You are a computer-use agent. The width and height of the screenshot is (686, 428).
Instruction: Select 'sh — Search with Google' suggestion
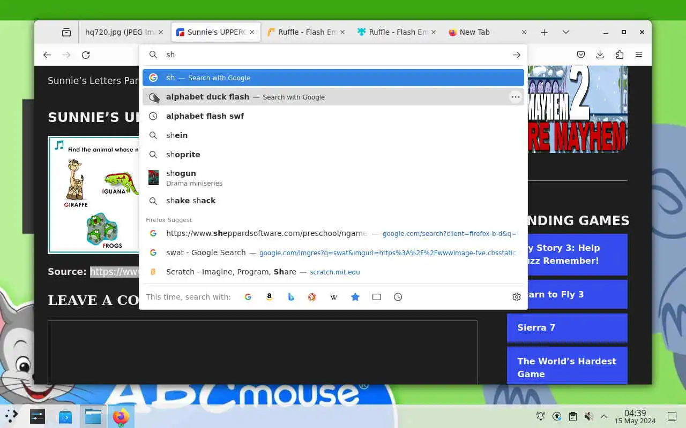tap(333, 78)
